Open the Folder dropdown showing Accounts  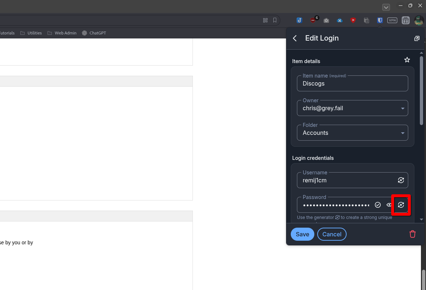(402, 133)
